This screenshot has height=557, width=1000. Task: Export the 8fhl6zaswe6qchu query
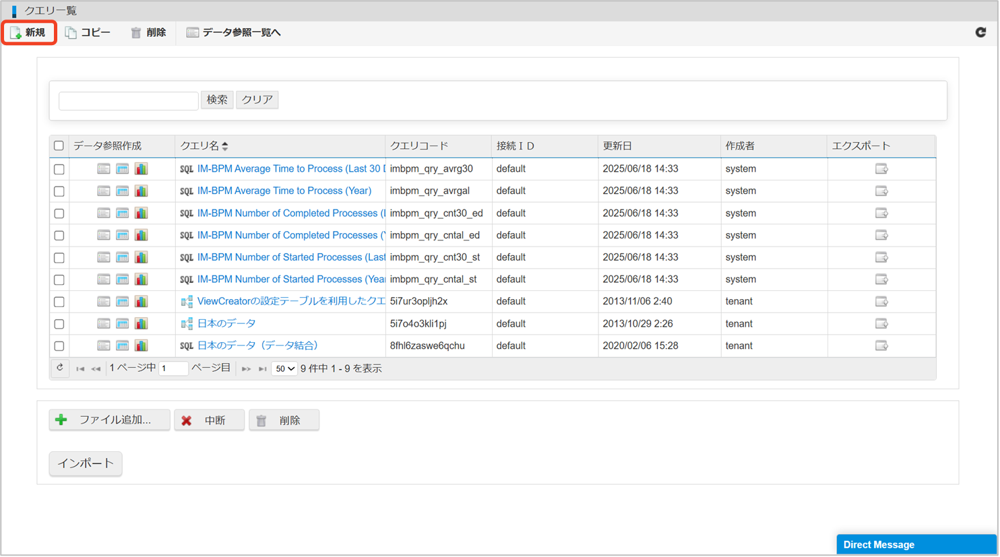(882, 346)
